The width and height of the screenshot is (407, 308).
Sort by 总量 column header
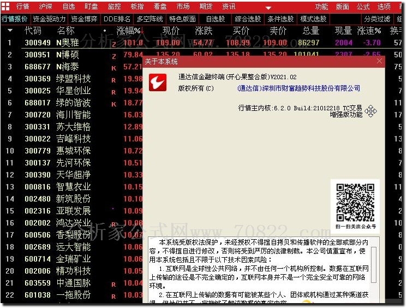point(310,31)
